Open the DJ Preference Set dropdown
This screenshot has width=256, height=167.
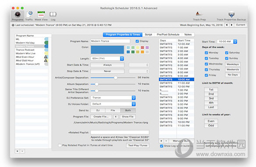coord(134,98)
